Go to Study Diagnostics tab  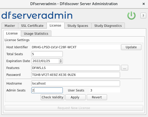108,26
